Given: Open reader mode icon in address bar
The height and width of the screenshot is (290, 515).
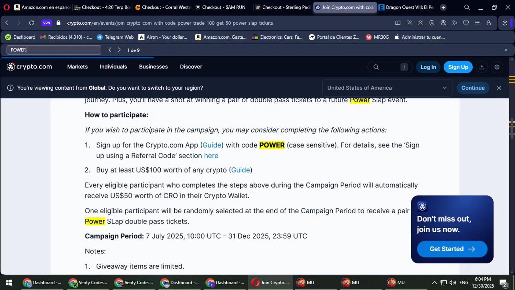Looking at the screenshot, I should [398, 23].
